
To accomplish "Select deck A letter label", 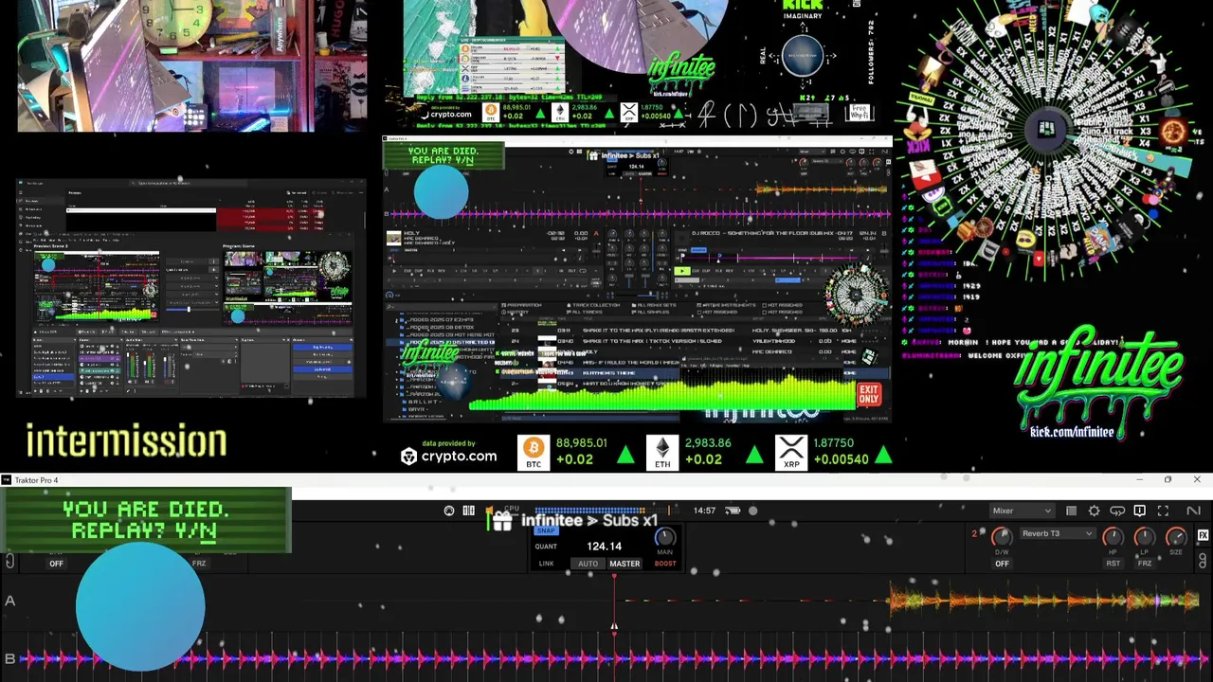I will (9, 601).
